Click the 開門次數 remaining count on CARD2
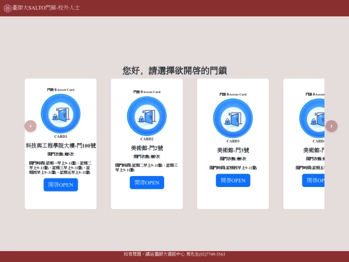The height and width of the screenshot is (262, 349). tap(147, 157)
